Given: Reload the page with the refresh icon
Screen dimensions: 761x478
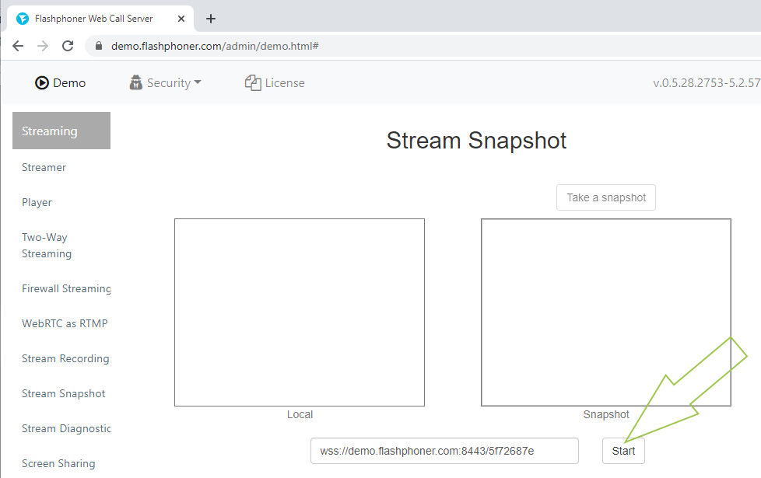Looking at the screenshot, I should coord(68,46).
